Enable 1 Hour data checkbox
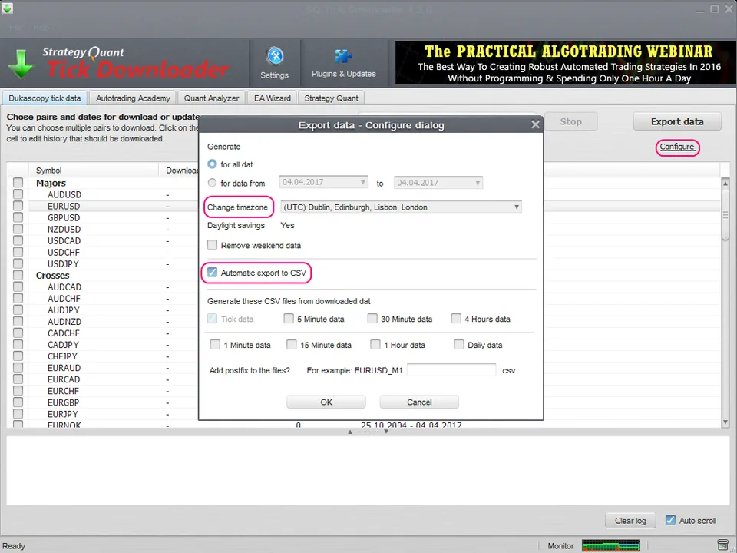 375,345
